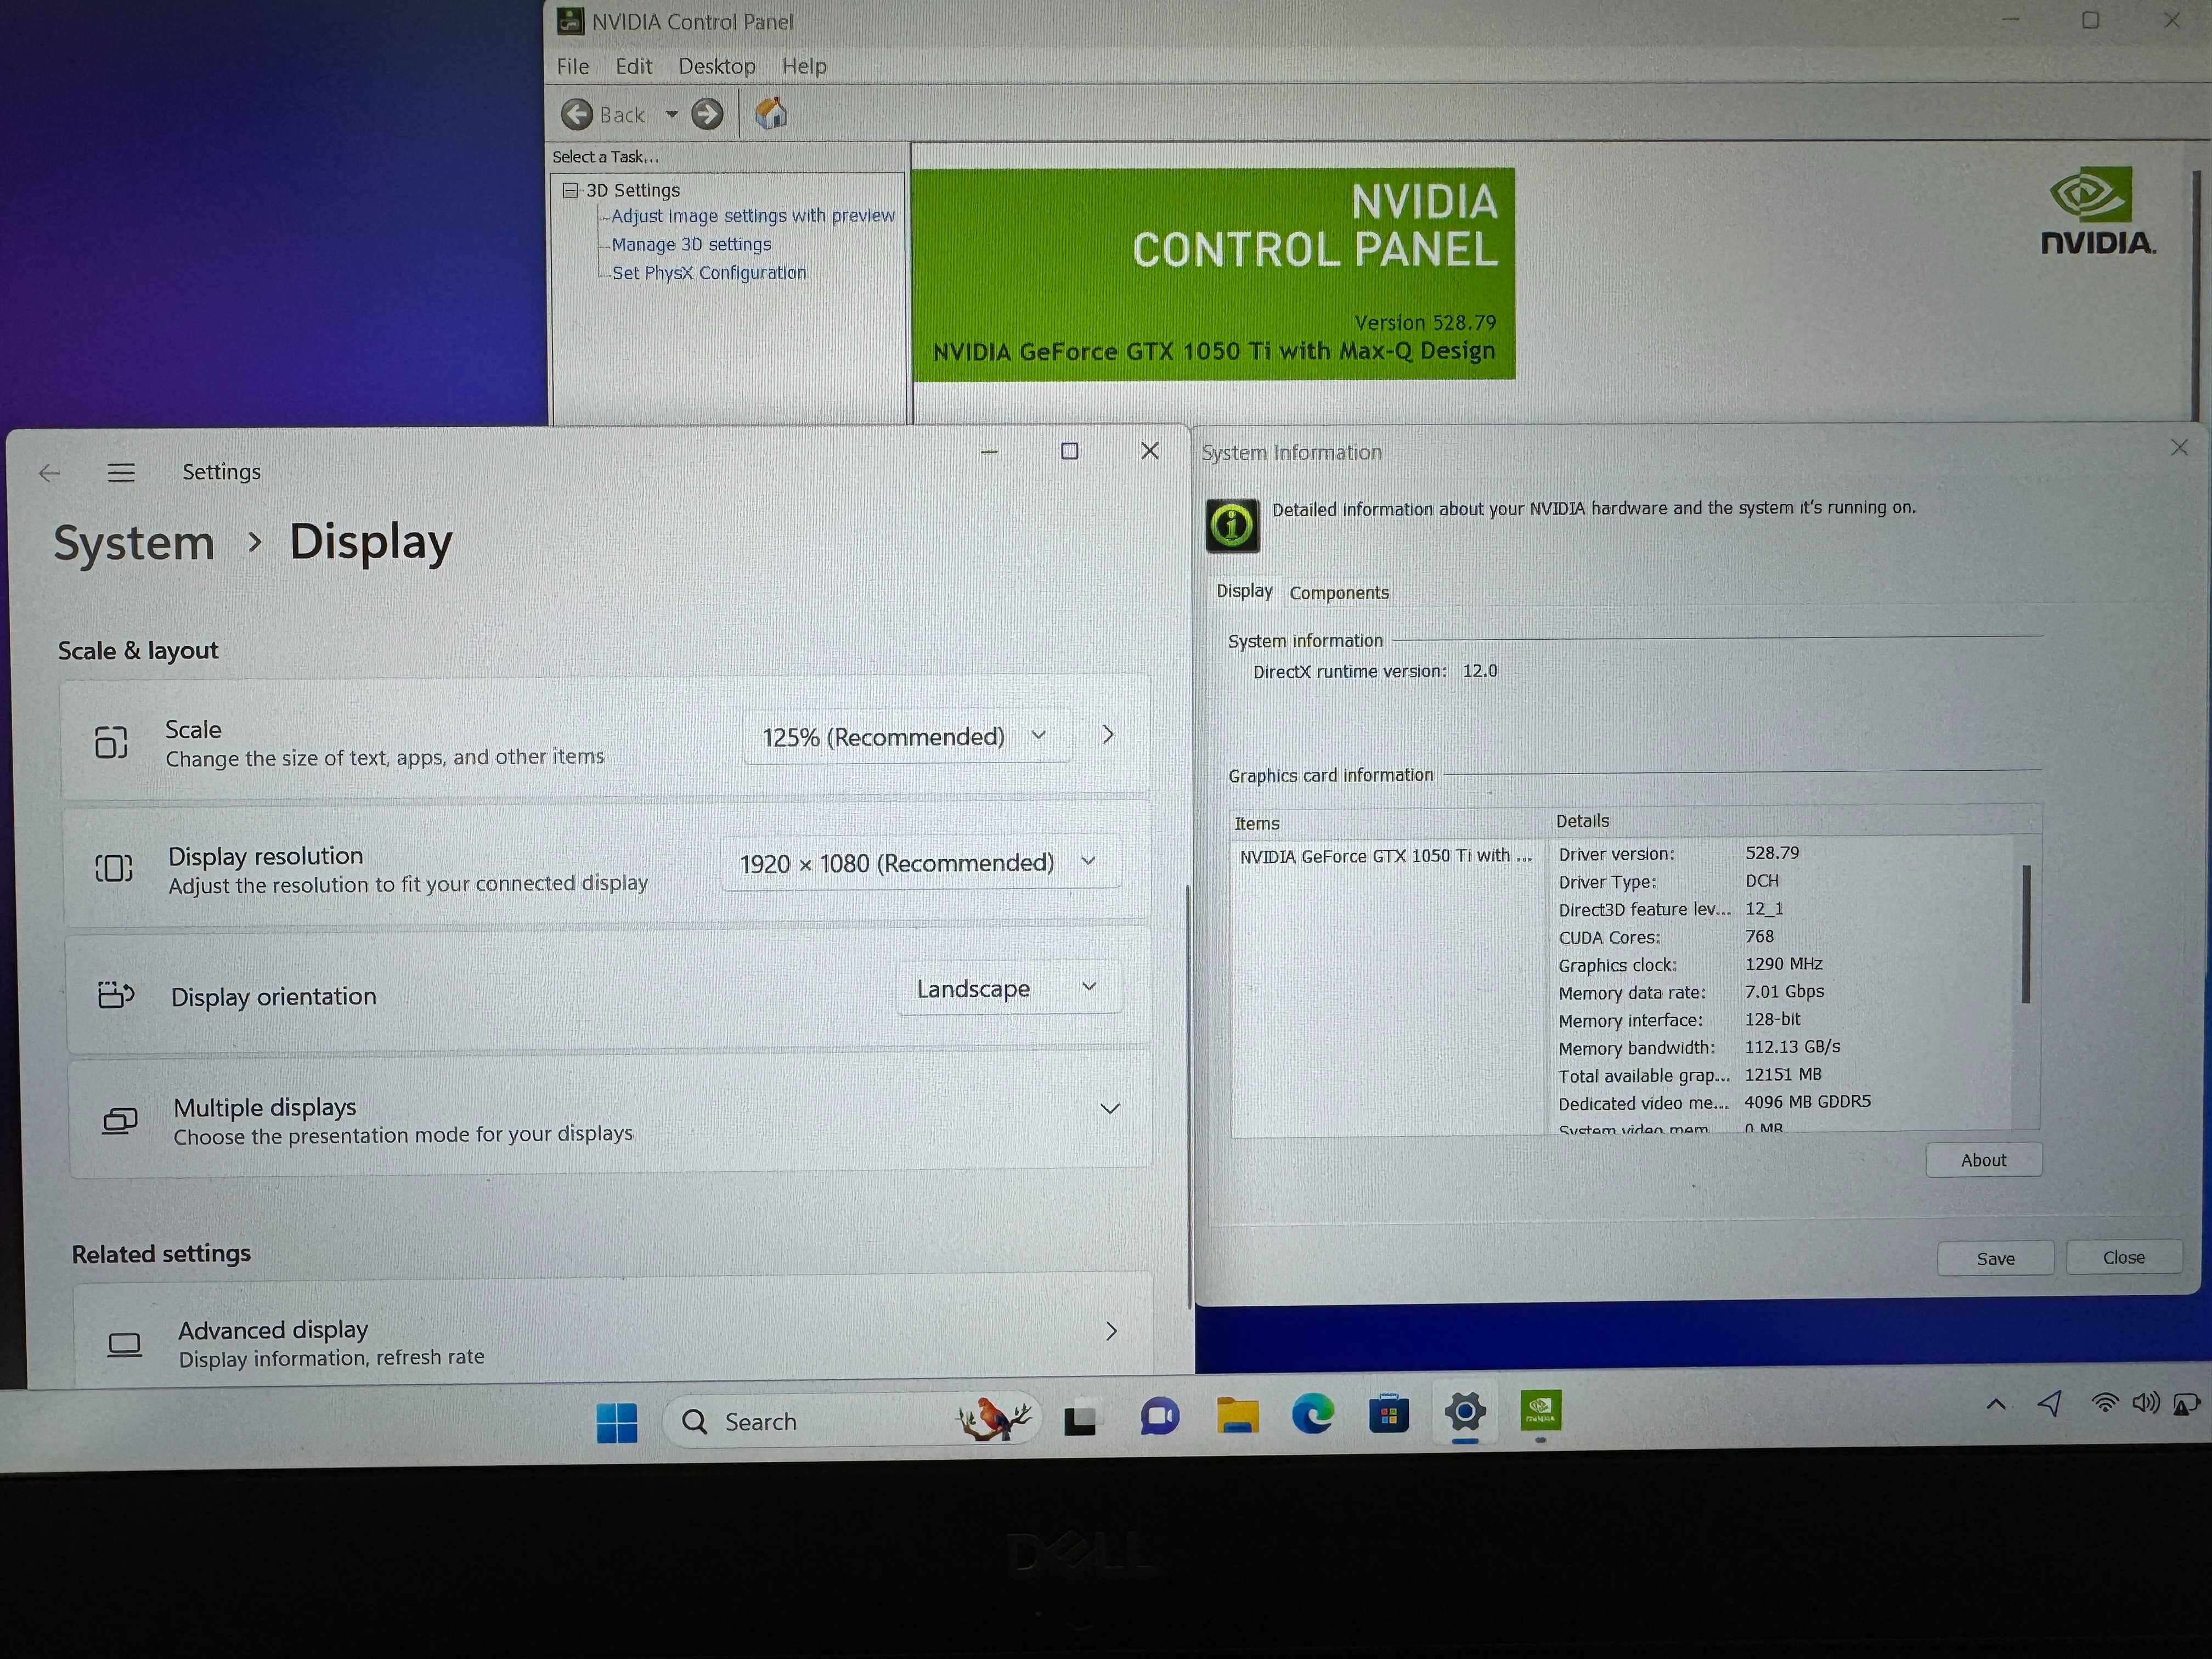2212x1659 pixels.
Task: Click the taskbar Search box
Action: tap(852, 1421)
